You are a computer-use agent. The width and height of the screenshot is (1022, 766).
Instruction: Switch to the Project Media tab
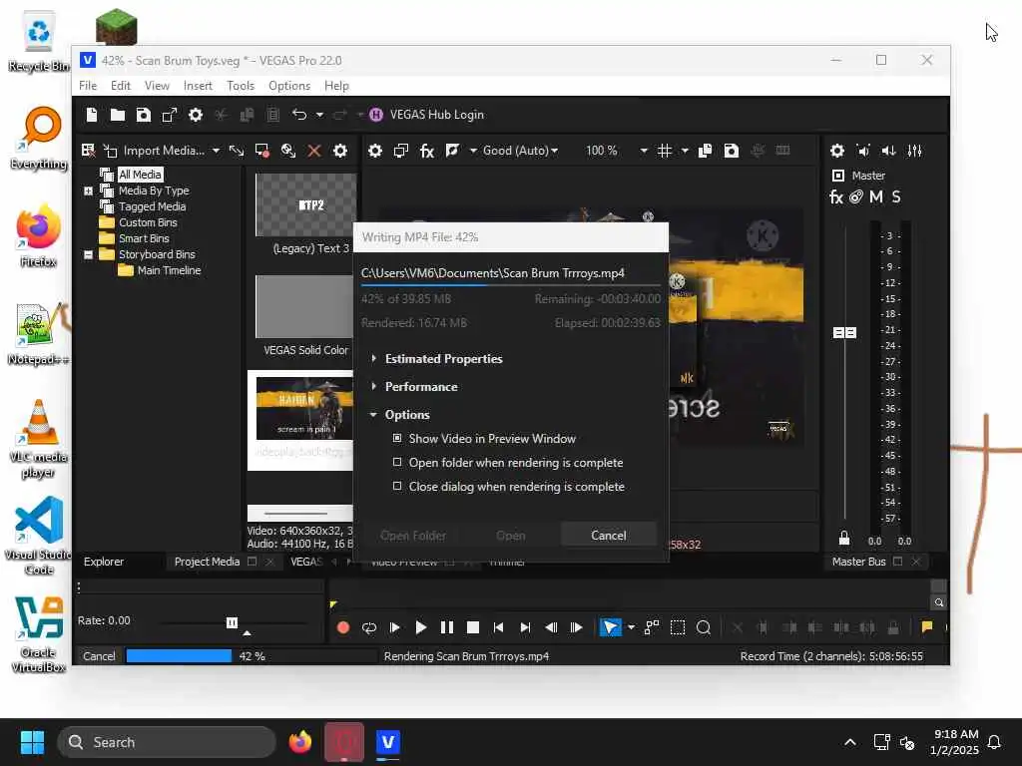click(x=207, y=562)
